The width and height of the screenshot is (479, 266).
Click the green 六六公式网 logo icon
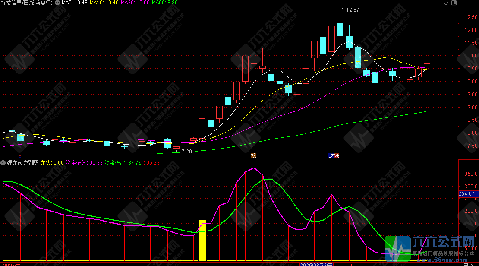coord(397,248)
